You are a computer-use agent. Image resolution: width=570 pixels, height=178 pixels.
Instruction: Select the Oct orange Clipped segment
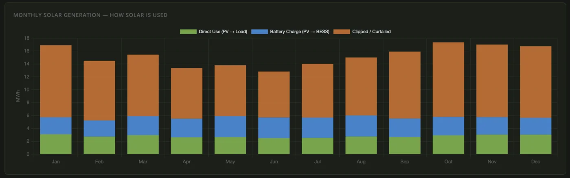point(448,79)
